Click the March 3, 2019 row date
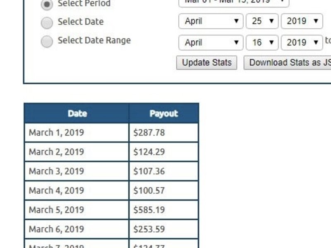The image size is (331, 248). pyautogui.click(x=56, y=171)
